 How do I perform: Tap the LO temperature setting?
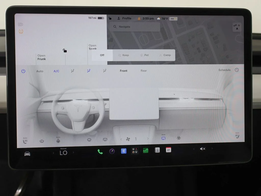pyautogui.click(x=63, y=153)
